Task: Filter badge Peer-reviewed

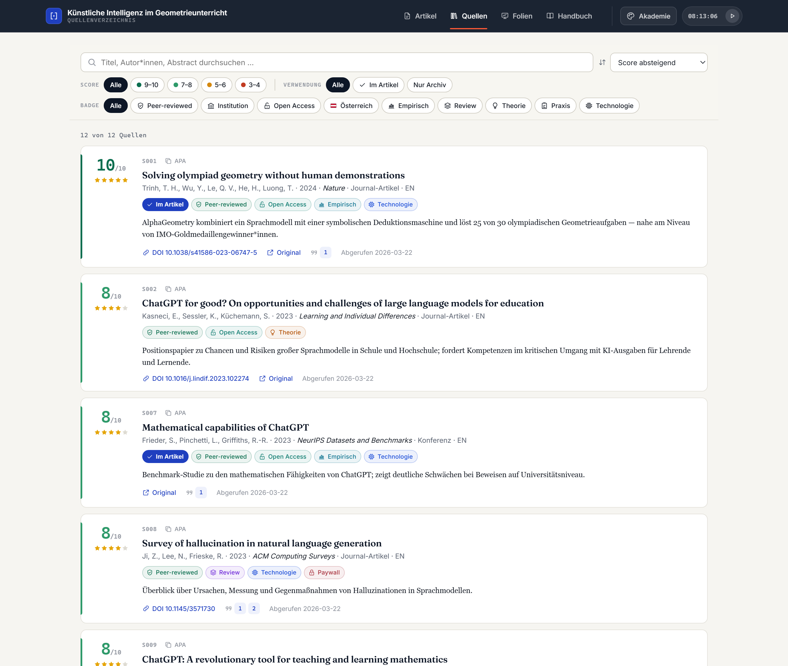Action: [x=164, y=106]
